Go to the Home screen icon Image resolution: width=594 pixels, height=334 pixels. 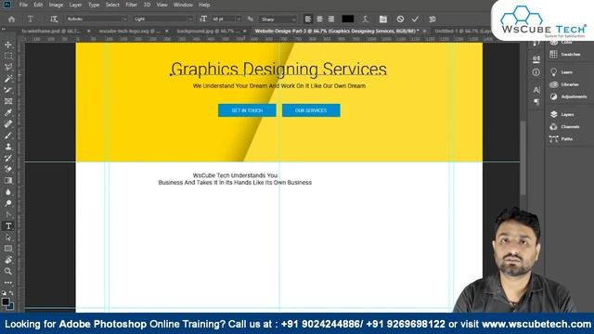click(x=11, y=19)
